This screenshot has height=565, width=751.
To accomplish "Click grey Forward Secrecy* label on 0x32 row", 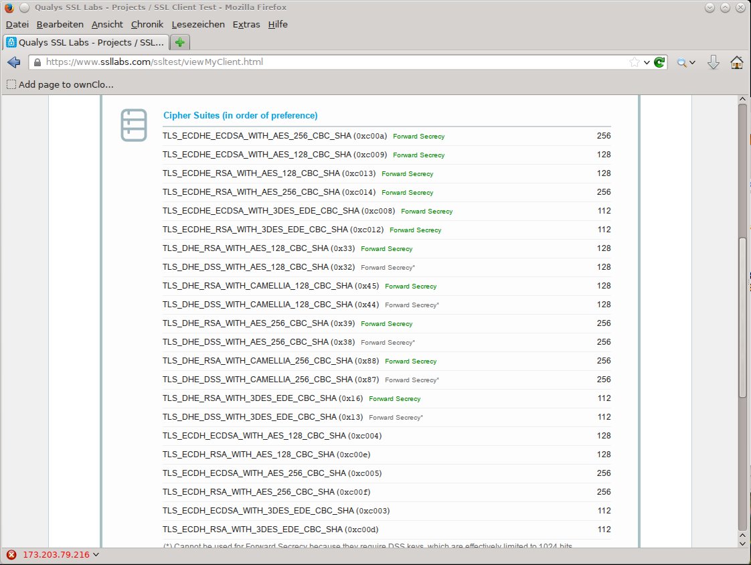I will [388, 267].
